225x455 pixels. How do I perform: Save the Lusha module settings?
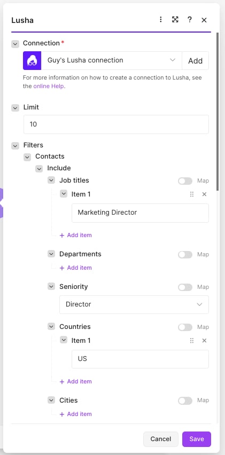197,439
